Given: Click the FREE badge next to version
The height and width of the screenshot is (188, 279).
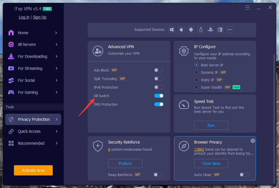Looking at the screenshot, I should (47, 9).
